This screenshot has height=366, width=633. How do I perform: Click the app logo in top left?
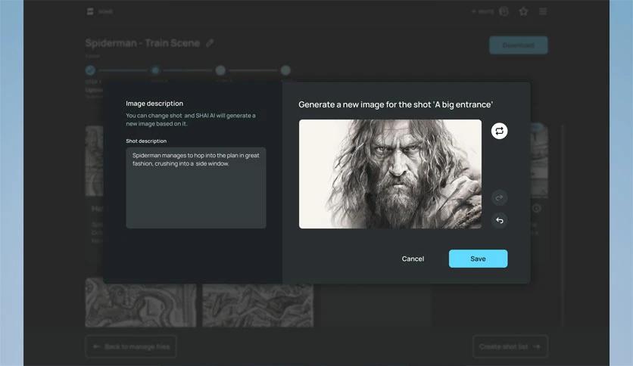tap(90, 11)
